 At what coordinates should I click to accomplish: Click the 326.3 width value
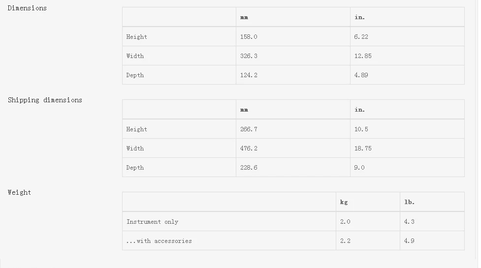249,56
